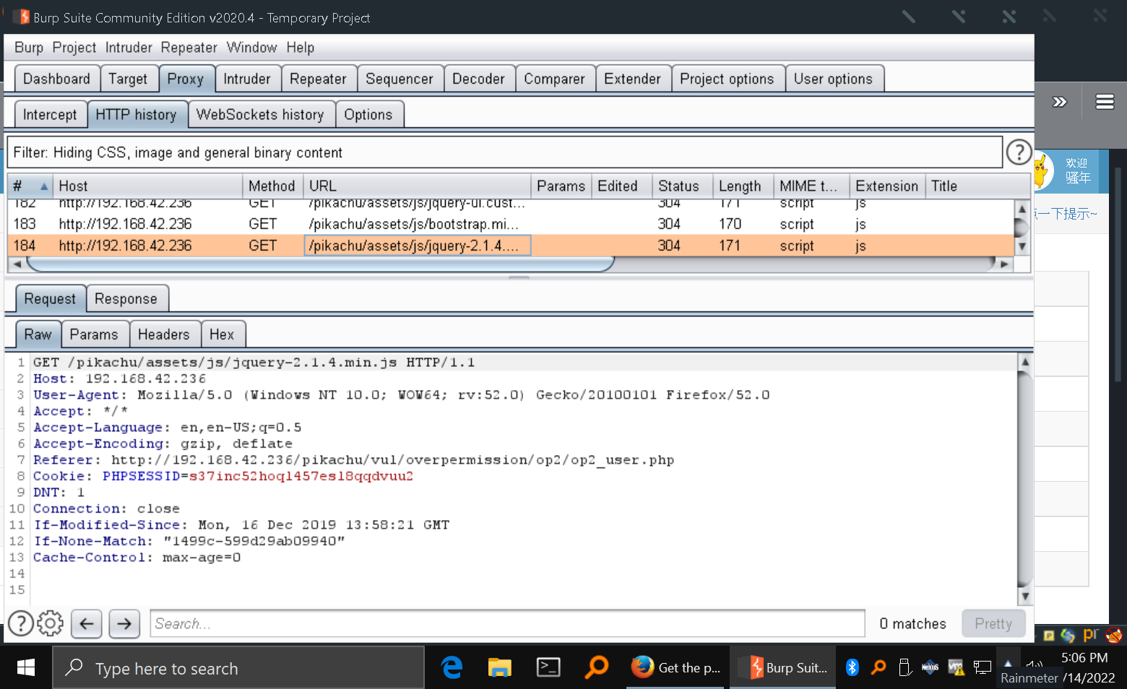1127x689 pixels.
Task: Open the Window menu
Action: [251, 48]
